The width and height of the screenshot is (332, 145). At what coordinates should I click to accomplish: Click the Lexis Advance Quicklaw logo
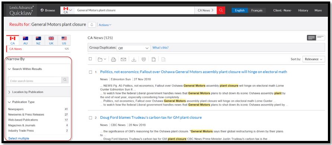pyautogui.click(x=21, y=10)
